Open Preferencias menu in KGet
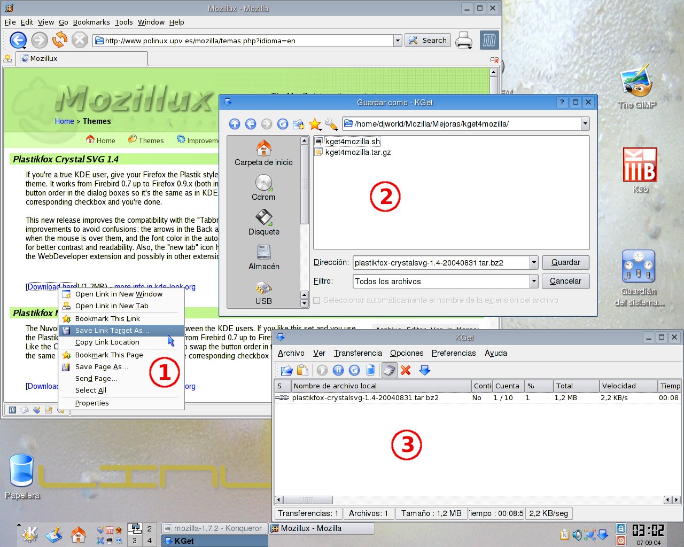This screenshot has height=547, width=684. click(454, 353)
